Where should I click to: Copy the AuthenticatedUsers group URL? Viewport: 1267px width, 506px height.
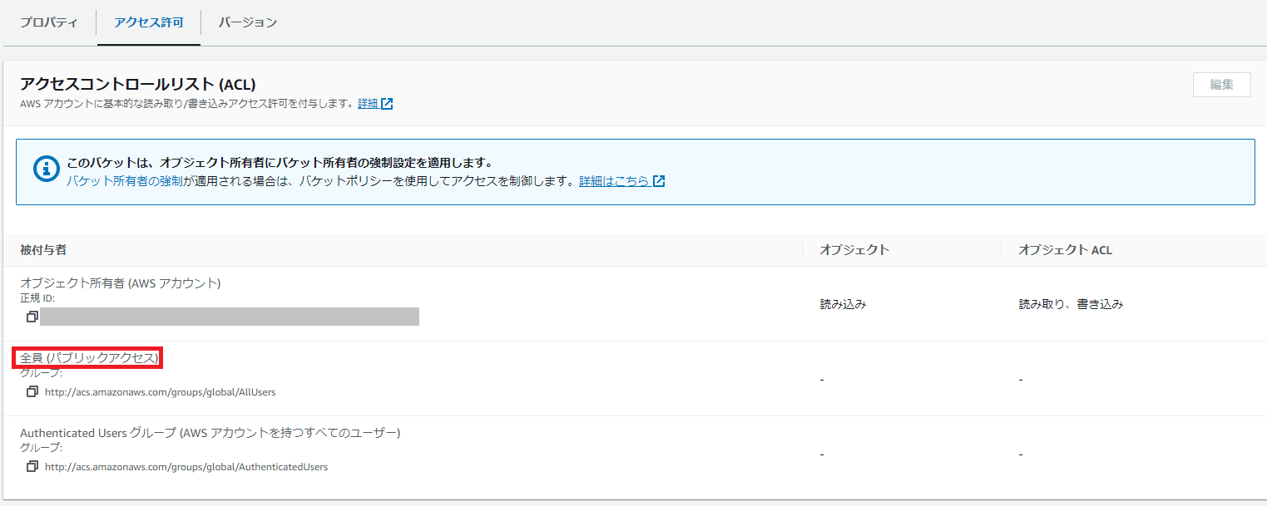click(32, 466)
